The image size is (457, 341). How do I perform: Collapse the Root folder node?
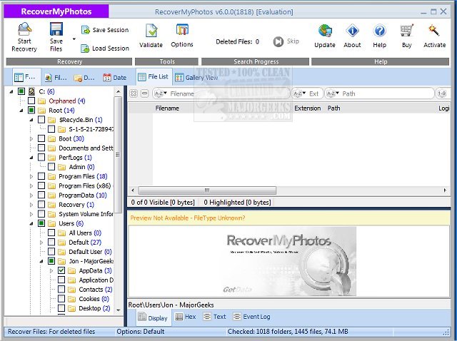tap(21, 111)
